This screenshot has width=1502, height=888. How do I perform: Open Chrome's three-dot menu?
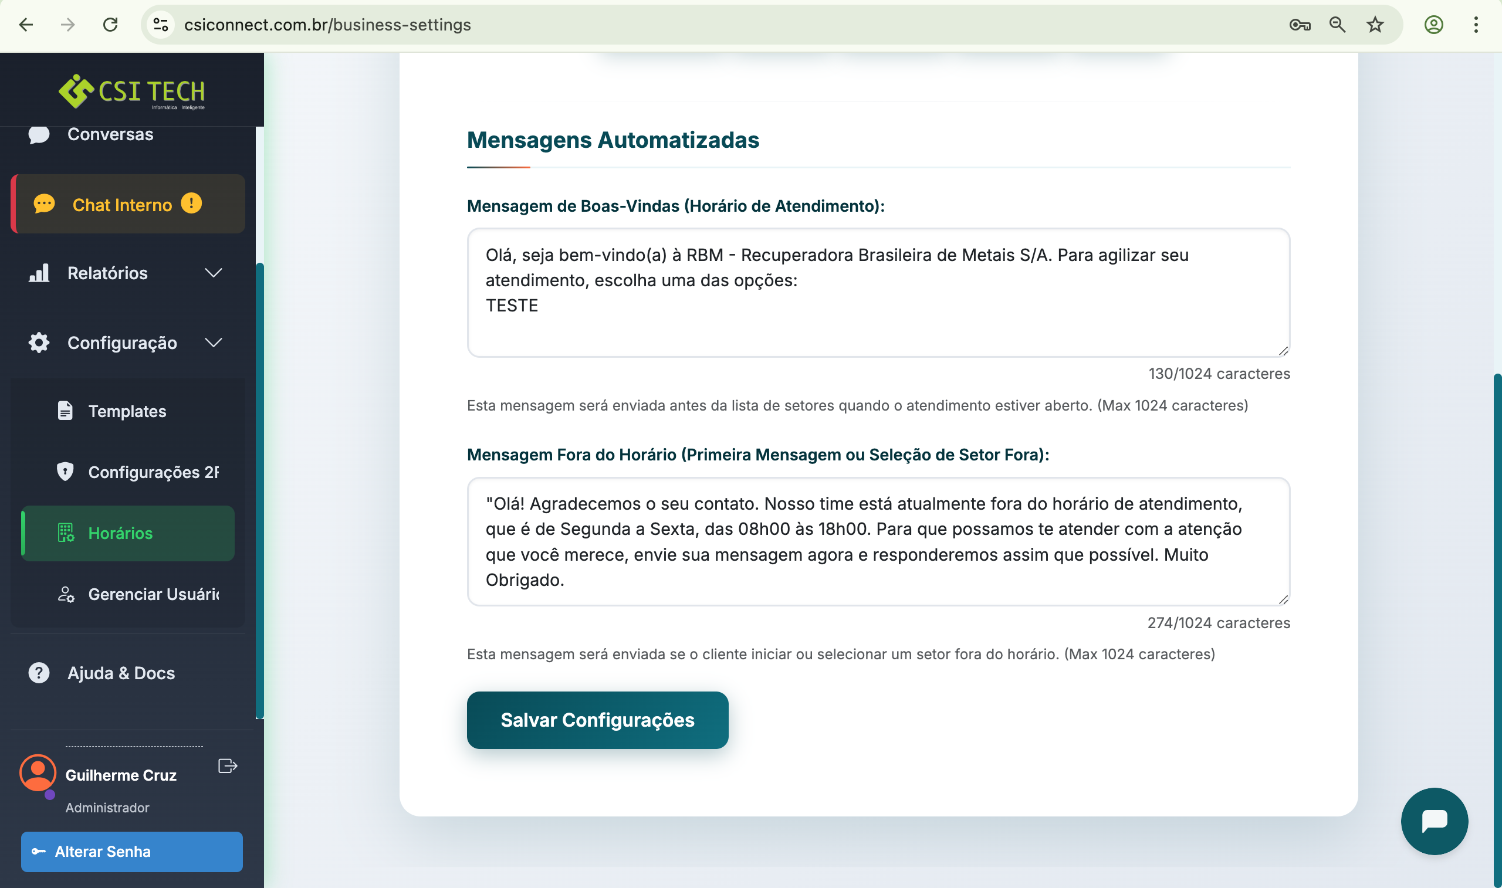point(1475,25)
